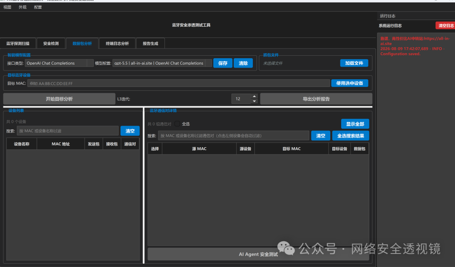Image resolution: width=455 pixels, height=267 pixels.
Task: Increase the L3迭代 value with up arrow
Action: click(x=254, y=96)
